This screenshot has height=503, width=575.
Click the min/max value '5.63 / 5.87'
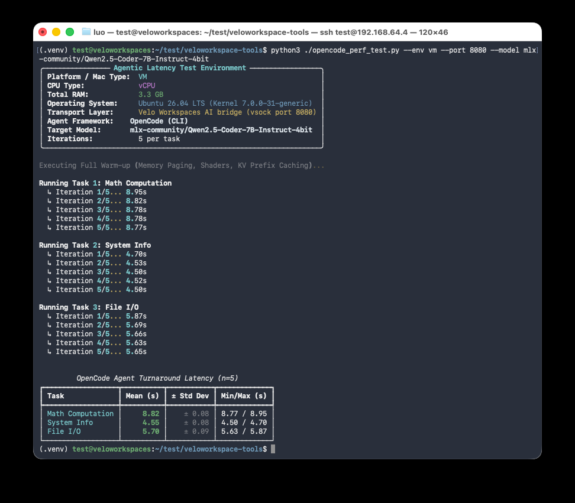click(x=244, y=431)
